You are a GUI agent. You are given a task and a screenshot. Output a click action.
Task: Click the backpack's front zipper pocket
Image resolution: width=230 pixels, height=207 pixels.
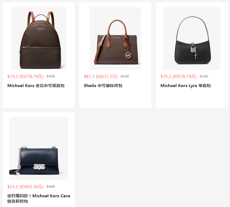tap(40, 57)
